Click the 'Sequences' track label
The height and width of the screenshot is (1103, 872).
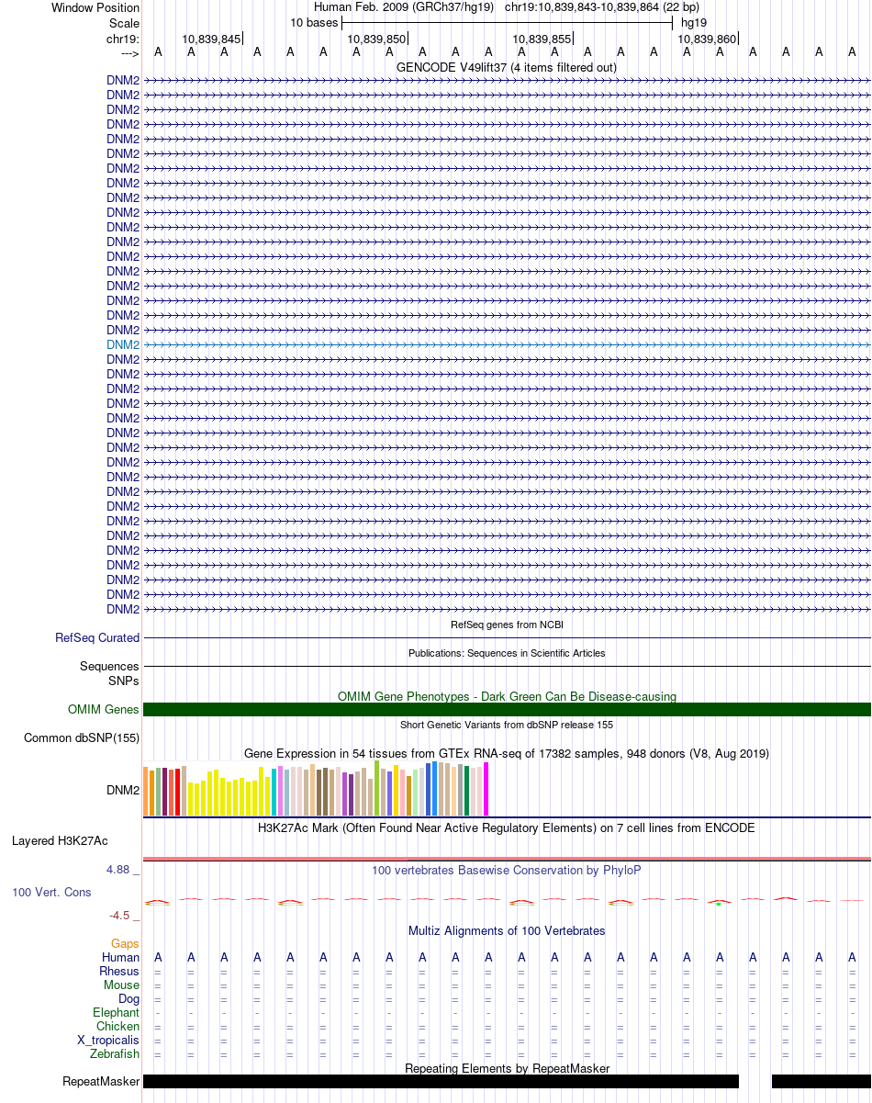tap(109, 666)
